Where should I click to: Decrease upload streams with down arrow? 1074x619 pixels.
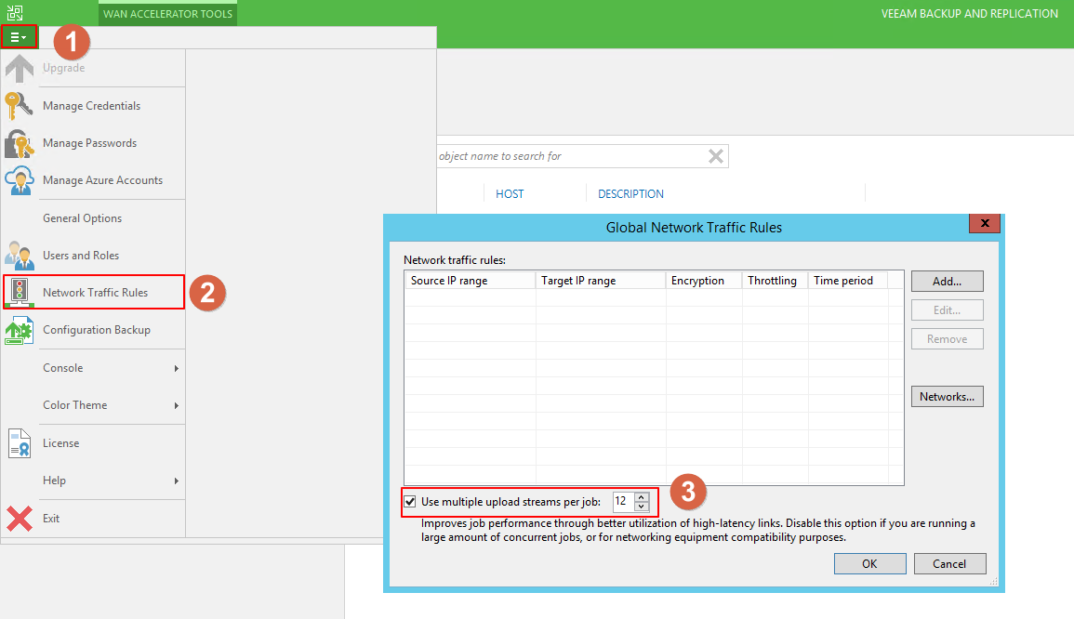pos(642,507)
